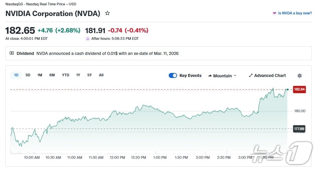This screenshot has width=317, height=169.
Task: Toggle the Key Events switch
Action: coord(173,76)
